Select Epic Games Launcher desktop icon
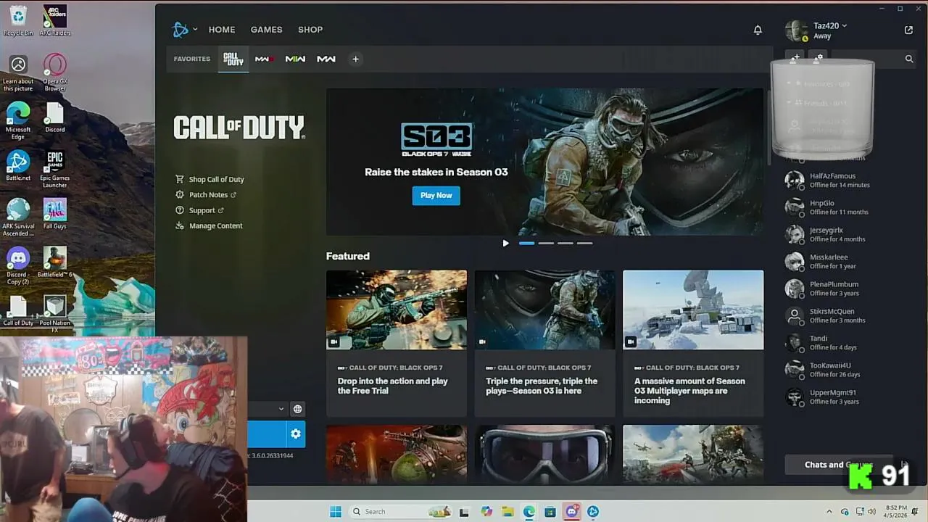 [x=55, y=169]
